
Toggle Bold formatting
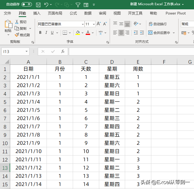(40, 33)
